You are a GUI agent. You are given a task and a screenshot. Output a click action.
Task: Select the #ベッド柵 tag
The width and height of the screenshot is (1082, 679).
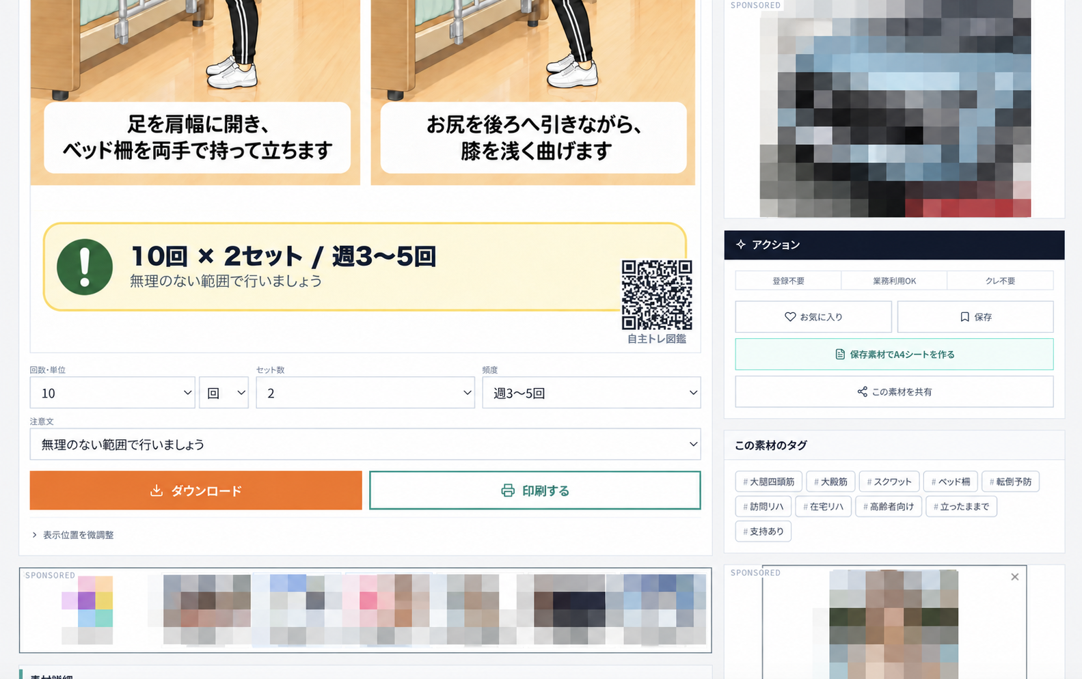coord(951,482)
